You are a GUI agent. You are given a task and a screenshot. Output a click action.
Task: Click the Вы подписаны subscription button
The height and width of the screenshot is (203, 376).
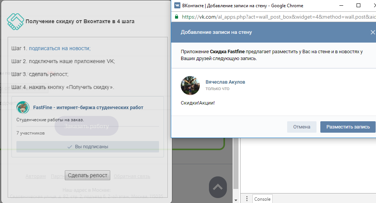click(88, 147)
